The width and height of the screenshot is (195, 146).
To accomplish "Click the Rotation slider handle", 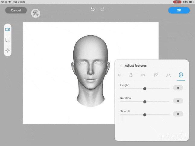I will [x=145, y=102].
